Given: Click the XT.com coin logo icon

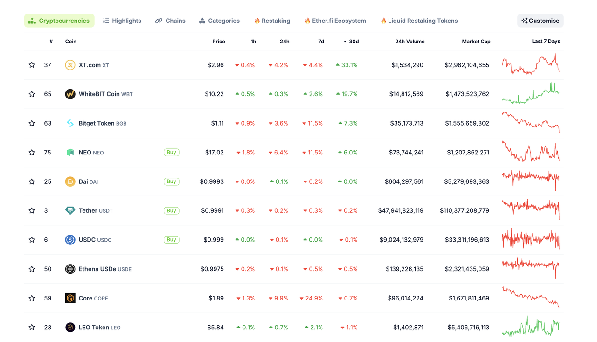Looking at the screenshot, I should (70, 65).
